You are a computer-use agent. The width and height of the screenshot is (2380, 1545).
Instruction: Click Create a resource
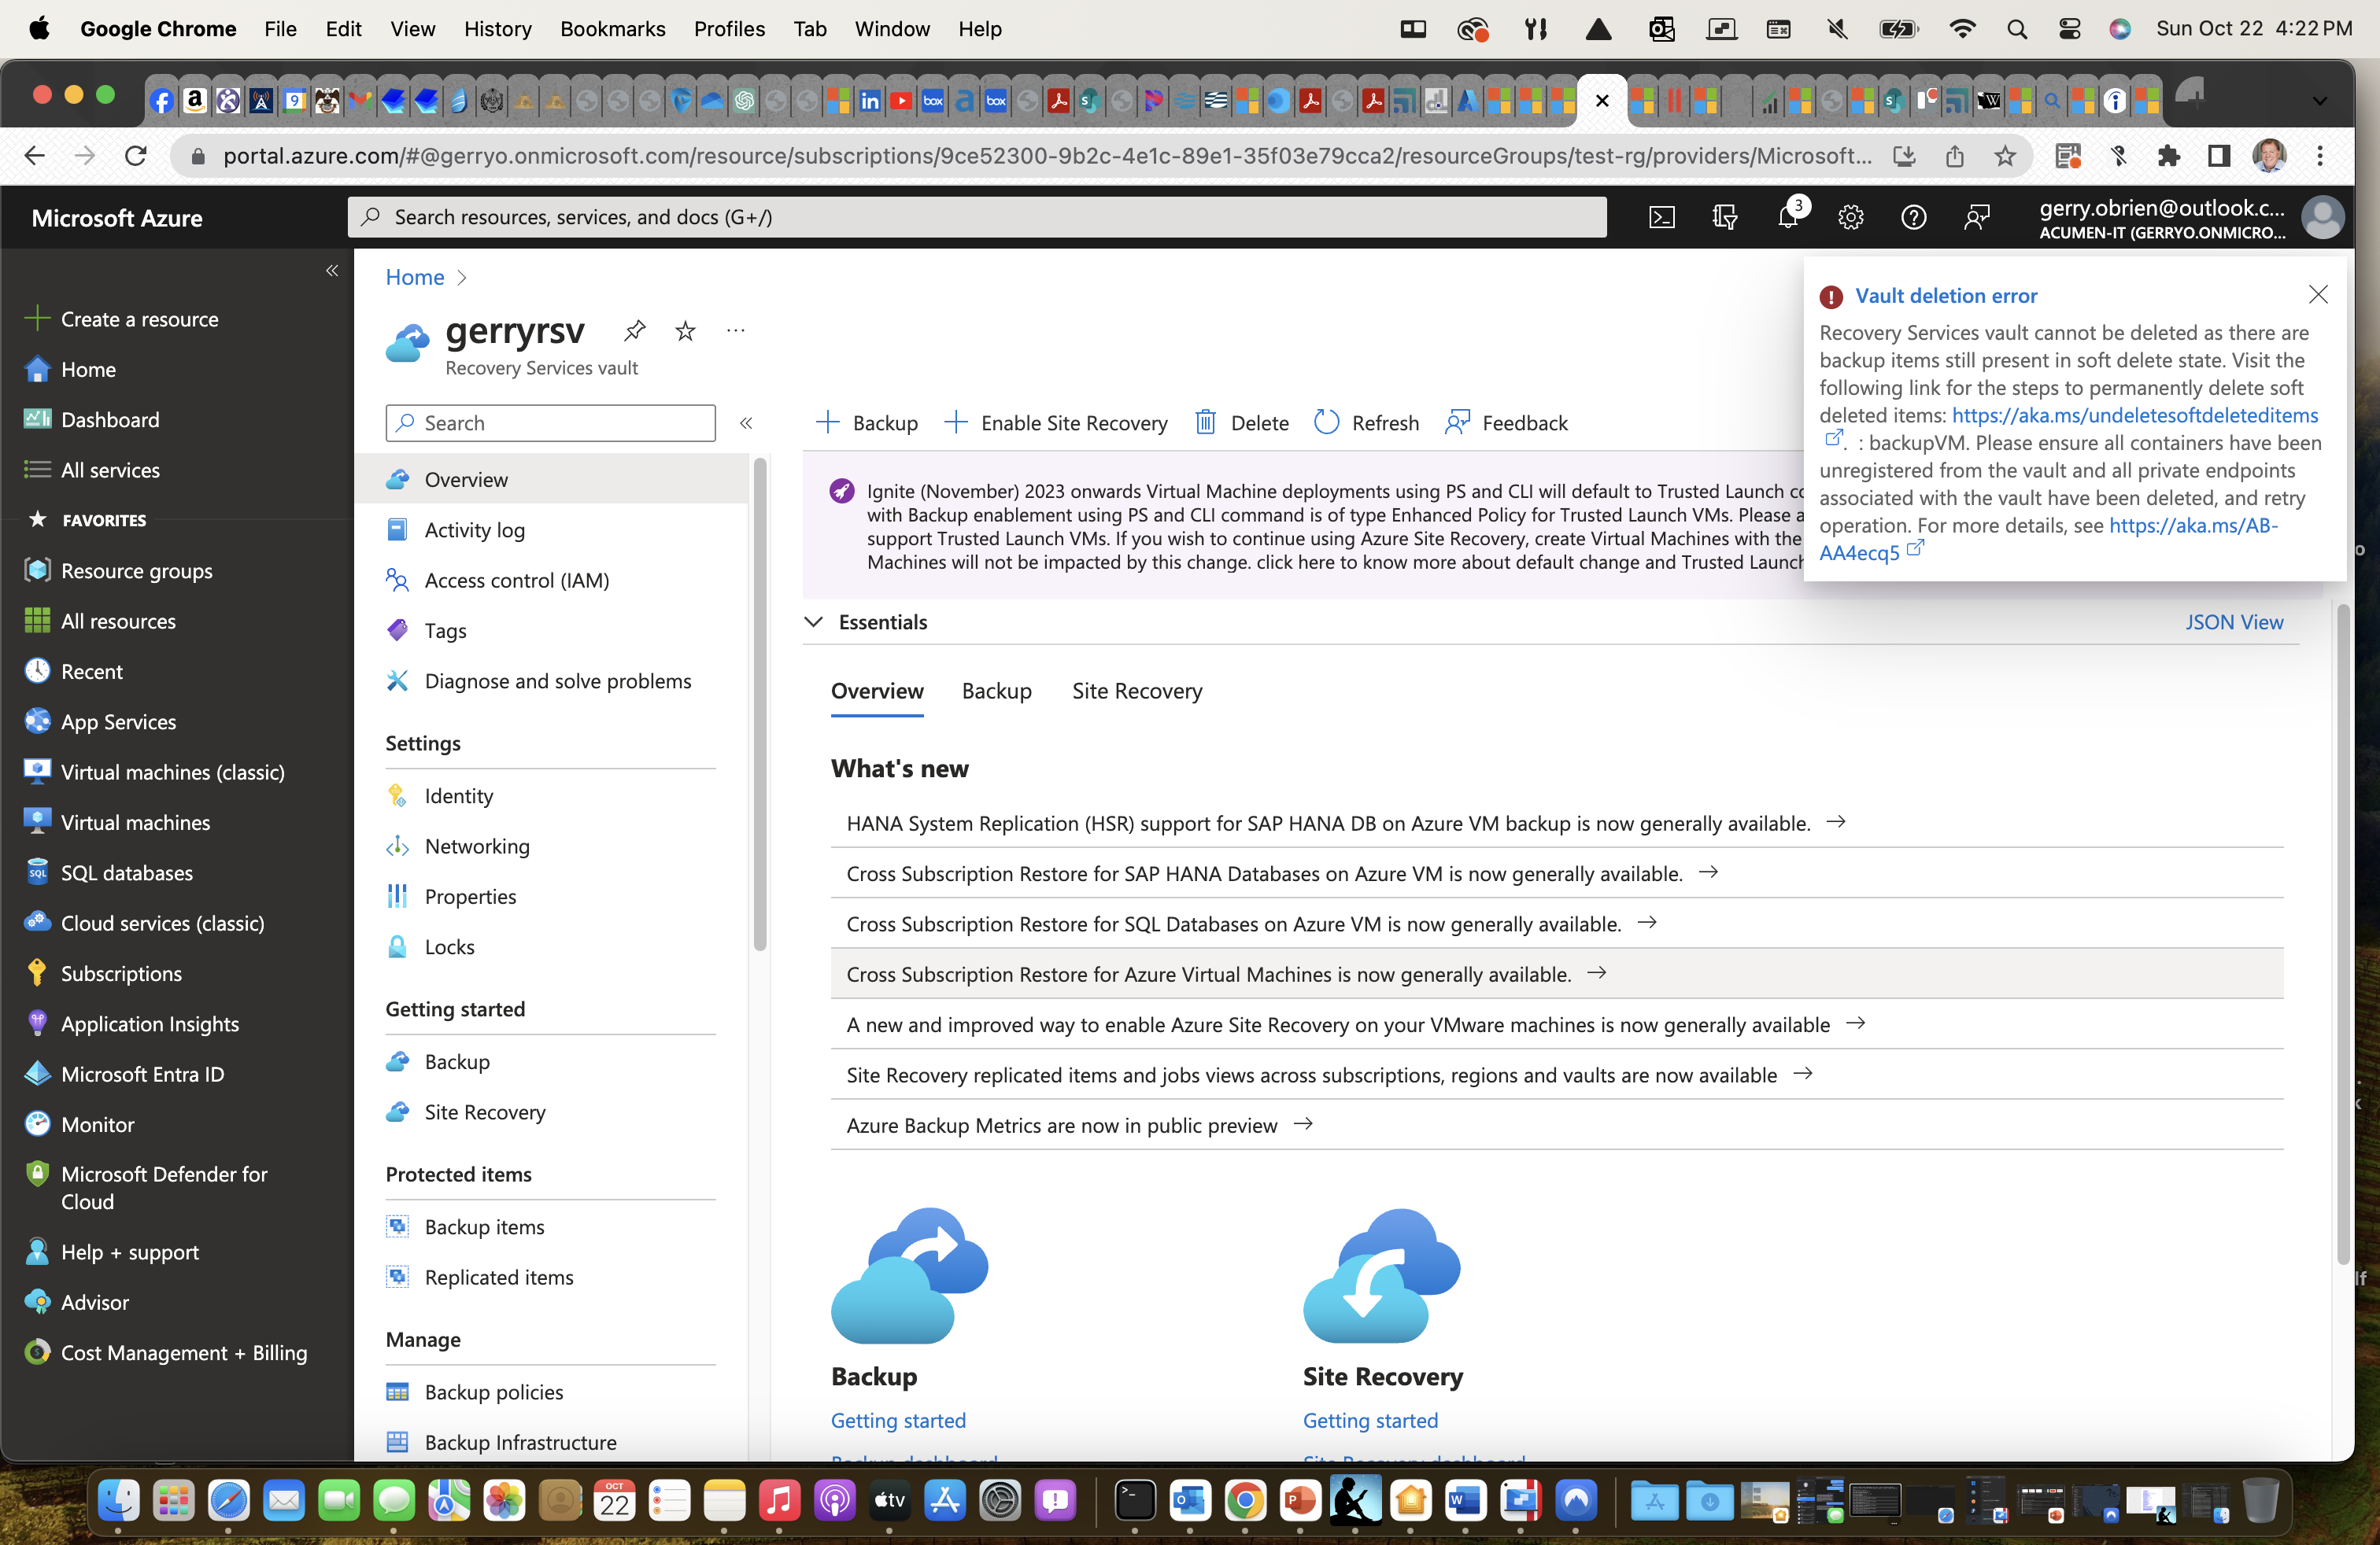(x=139, y=319)
